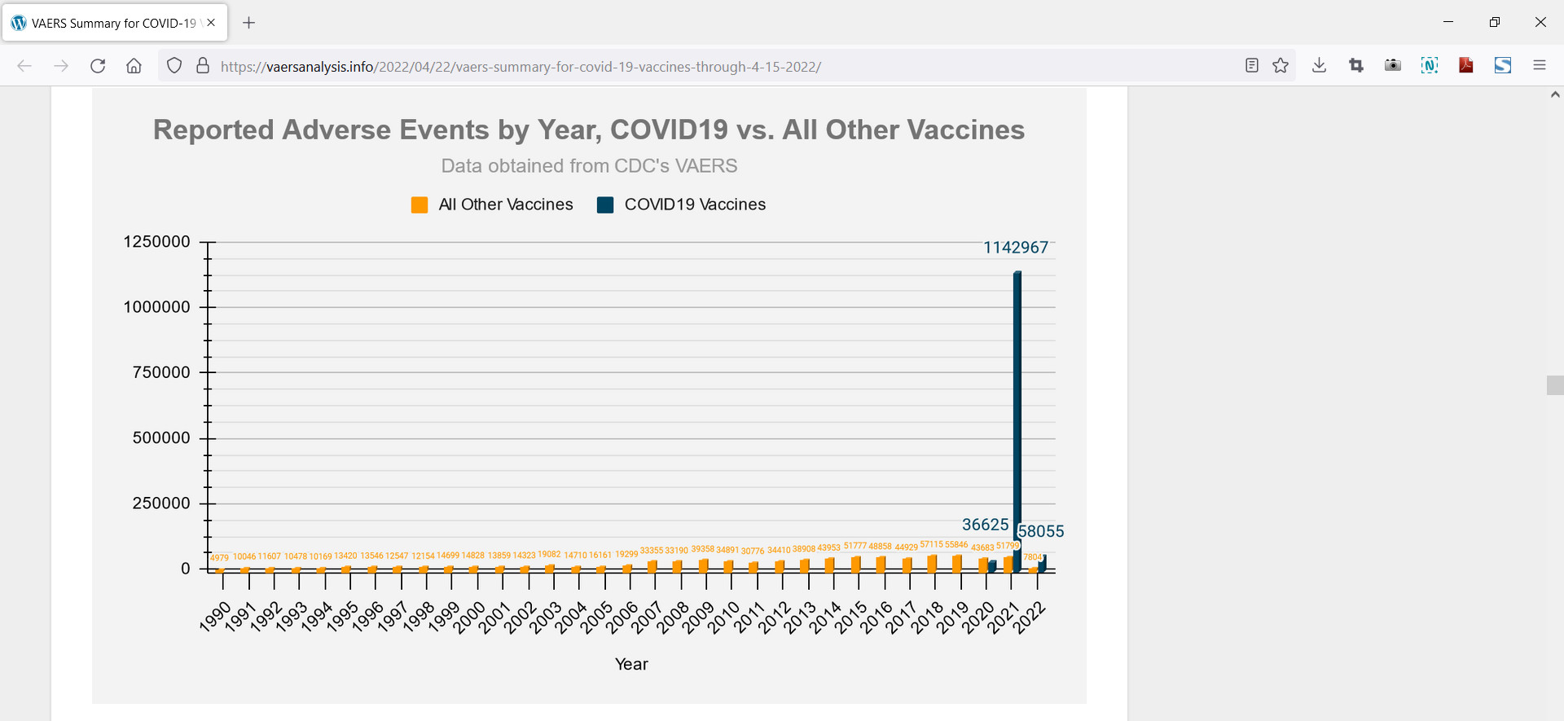The height and width of the screenshot is (721, 1564).
Task: Toggle the COVID19 Vaccines legend entry
Action: coord(682,204)
